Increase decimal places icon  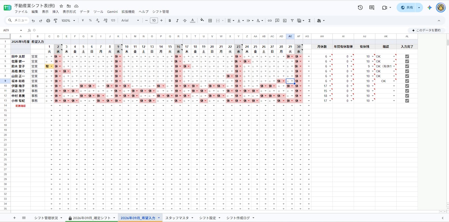[105, 21]
